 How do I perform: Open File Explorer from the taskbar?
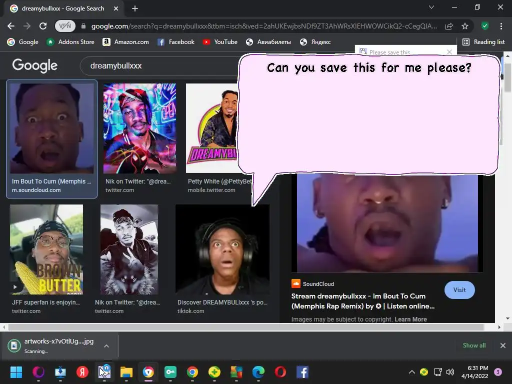pos(126,372)
